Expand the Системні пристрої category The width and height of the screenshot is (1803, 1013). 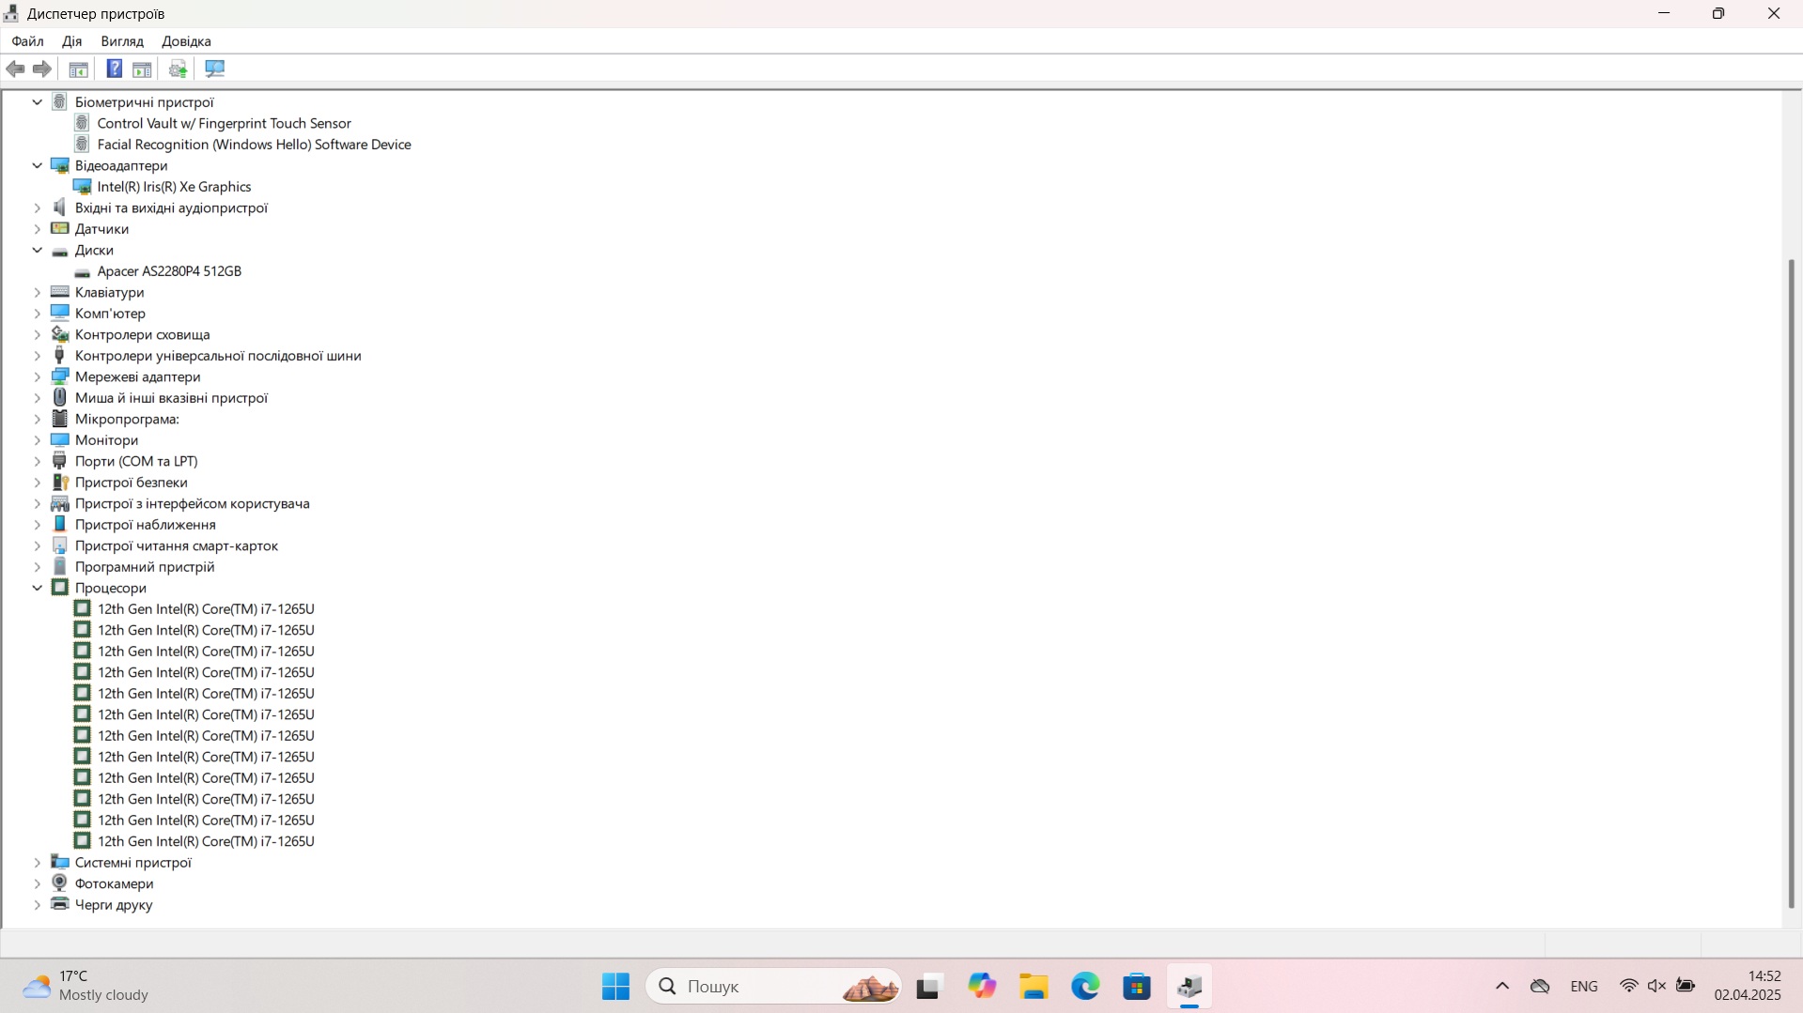(38, 862)
